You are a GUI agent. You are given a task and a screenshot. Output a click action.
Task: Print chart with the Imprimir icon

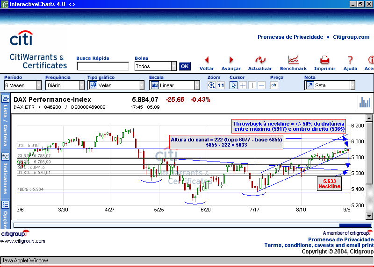[x=324, y=60]
